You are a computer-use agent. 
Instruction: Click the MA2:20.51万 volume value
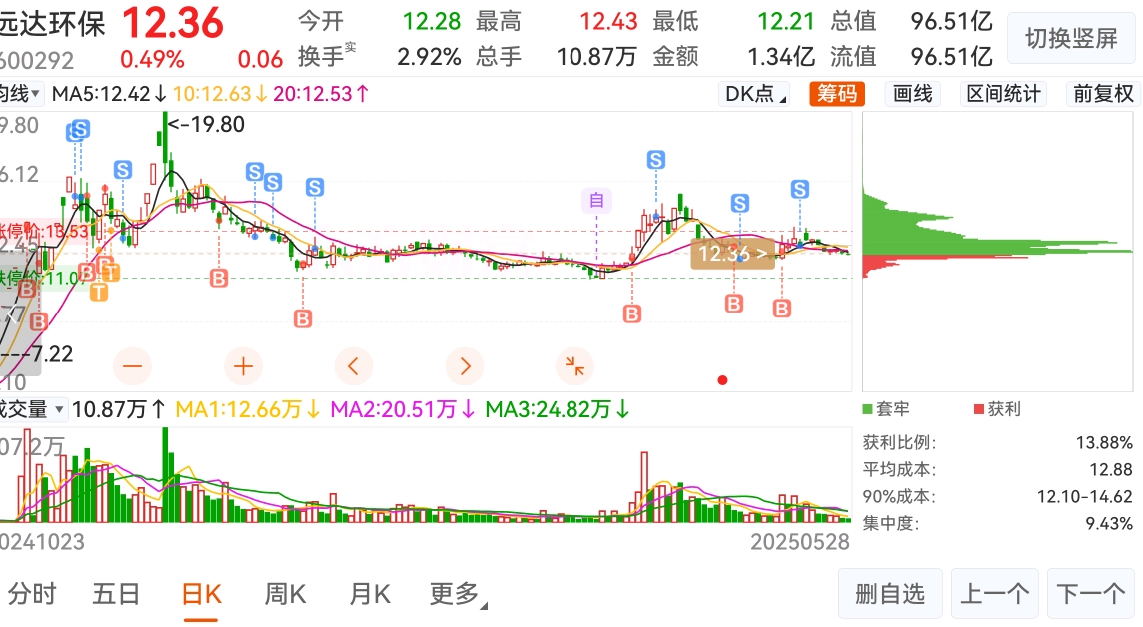click(403, 410)
